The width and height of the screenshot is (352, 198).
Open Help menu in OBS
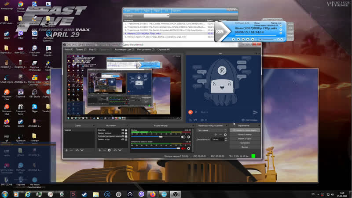tap(163, 49)
